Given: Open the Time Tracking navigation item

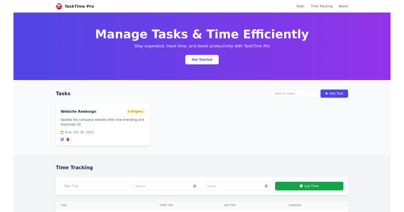Looking at the screenshot, I should (321, 6).
